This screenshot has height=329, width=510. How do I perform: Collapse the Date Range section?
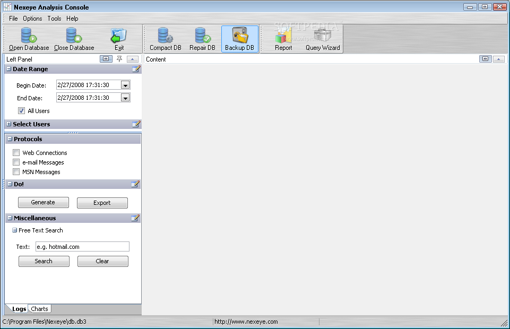point(9,69)
